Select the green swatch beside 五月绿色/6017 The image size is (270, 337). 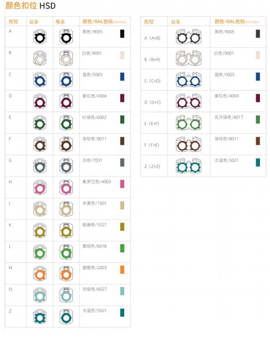click(257, 120)
